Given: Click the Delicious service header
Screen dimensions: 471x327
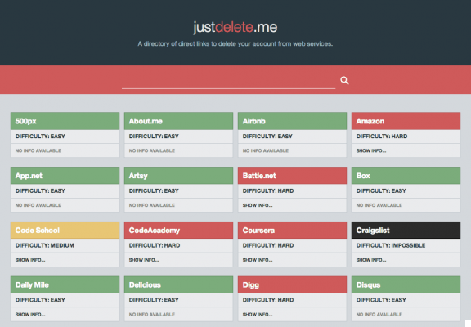Looking at the screenshot, I should (x=178, y=285).
